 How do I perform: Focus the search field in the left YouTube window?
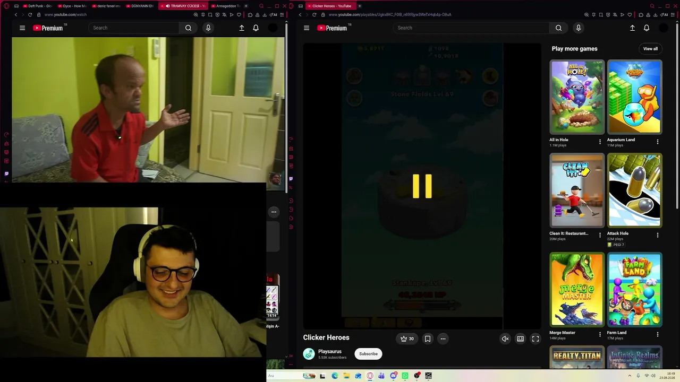[x=134, y=28]
